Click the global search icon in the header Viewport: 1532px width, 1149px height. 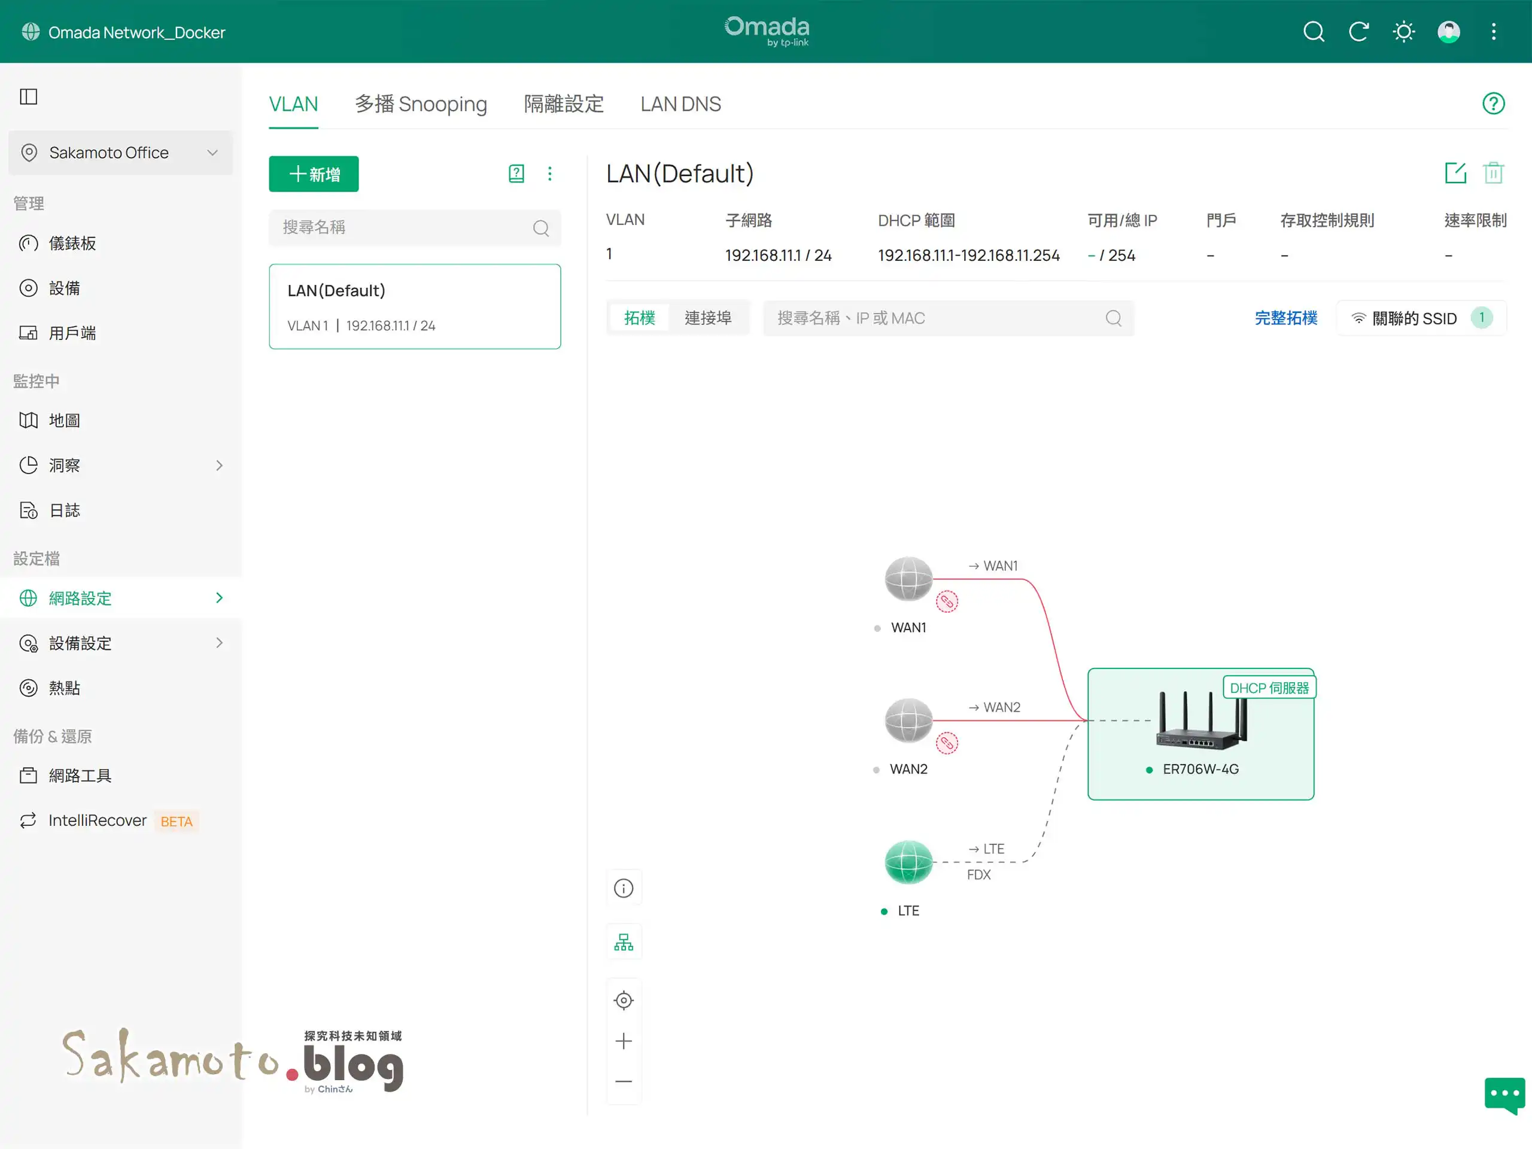[x=1313, y=32]
